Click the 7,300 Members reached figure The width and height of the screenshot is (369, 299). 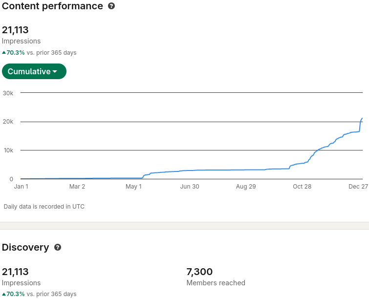click(x=199, y=272)
